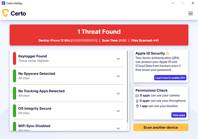Select the OS Integrity Secure item
The height and width of the screenshot is (139, 198).
(68, 111)
